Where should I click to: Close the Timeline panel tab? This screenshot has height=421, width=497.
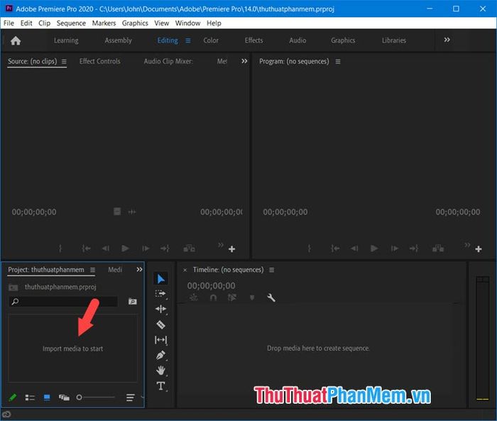[185, 270]
